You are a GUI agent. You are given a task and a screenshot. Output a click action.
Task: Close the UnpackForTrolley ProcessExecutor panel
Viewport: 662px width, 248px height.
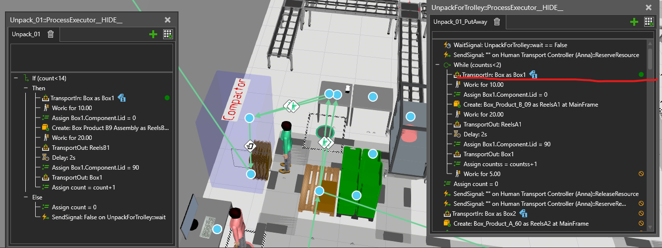tap(648, 7)
